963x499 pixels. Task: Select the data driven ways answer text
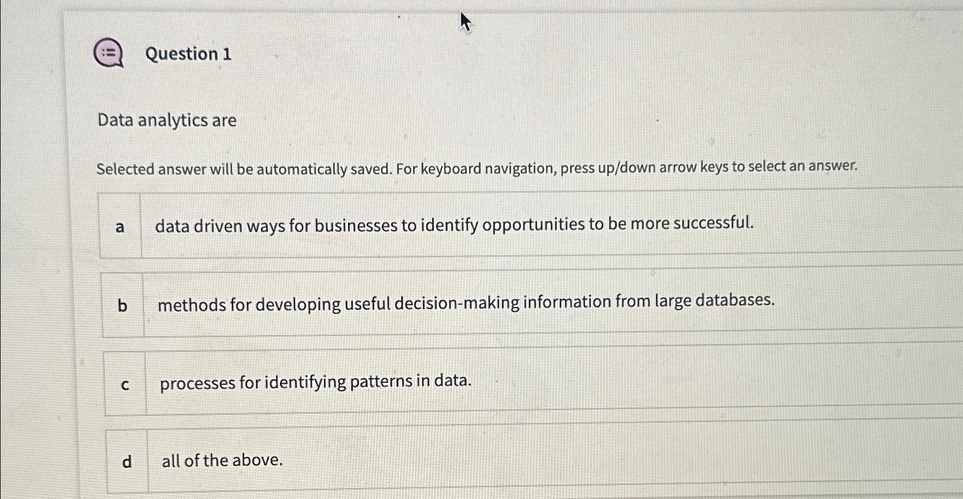[x=454, y=224]
